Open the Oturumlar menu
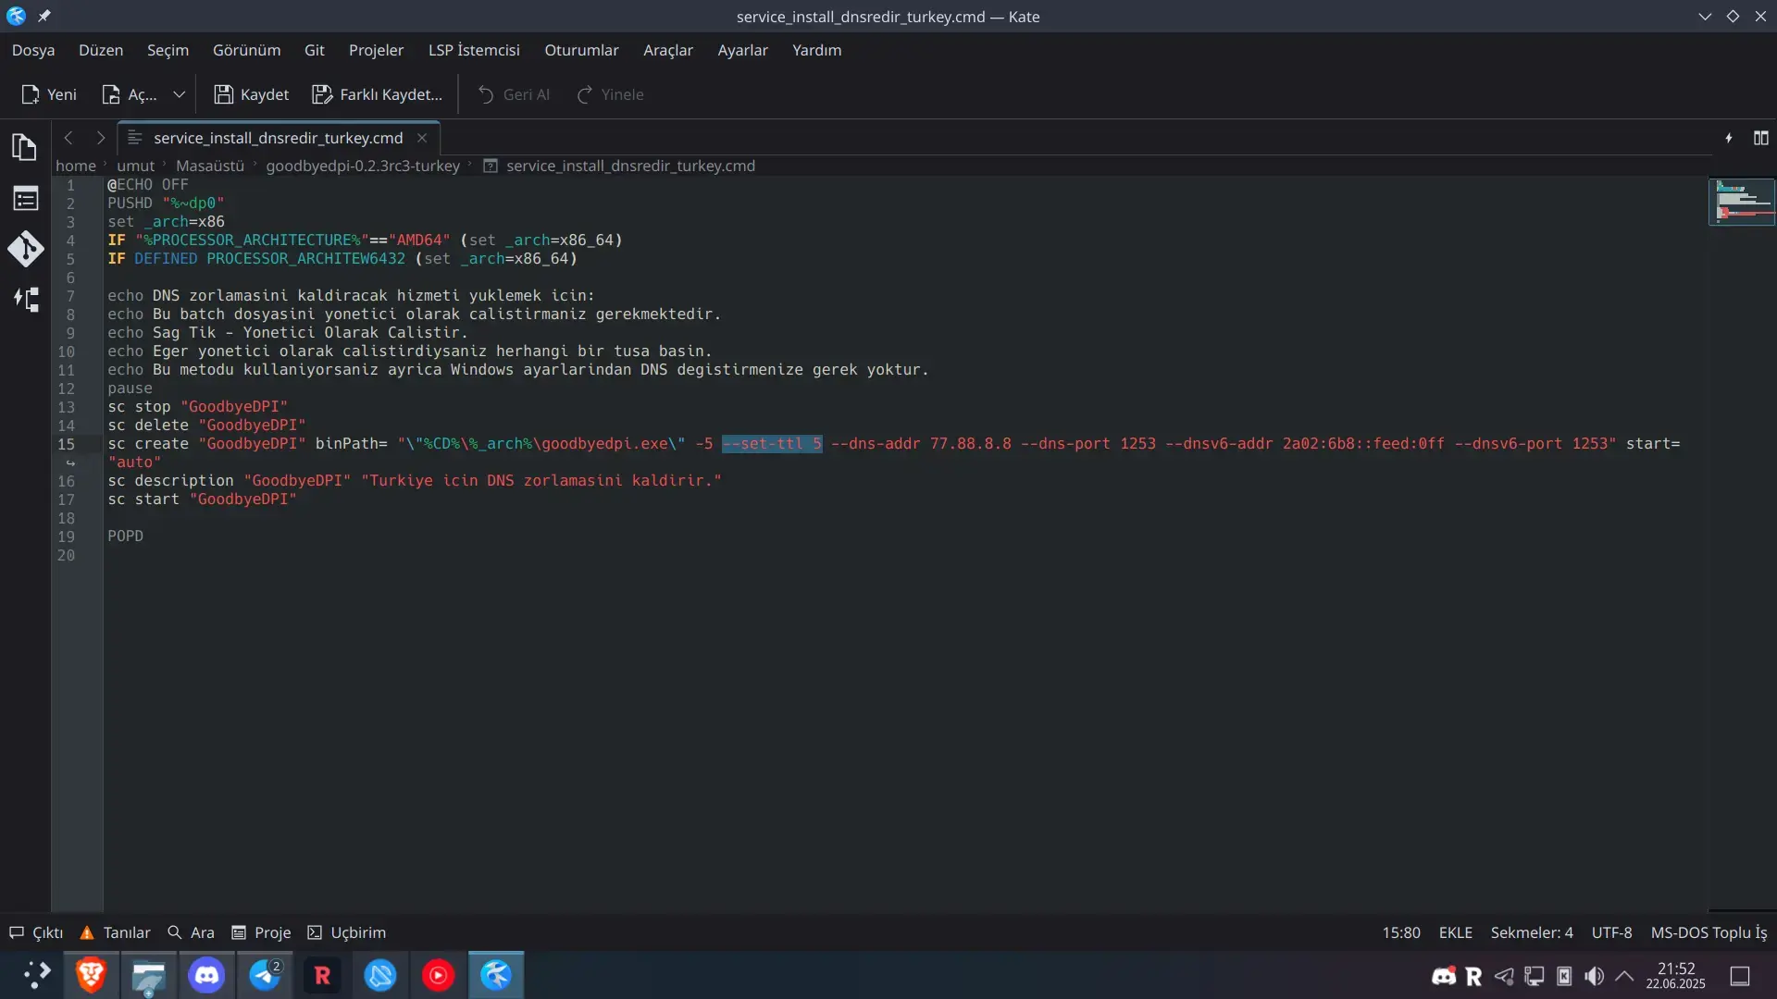 pyautogui.click(x=581, y=50)
